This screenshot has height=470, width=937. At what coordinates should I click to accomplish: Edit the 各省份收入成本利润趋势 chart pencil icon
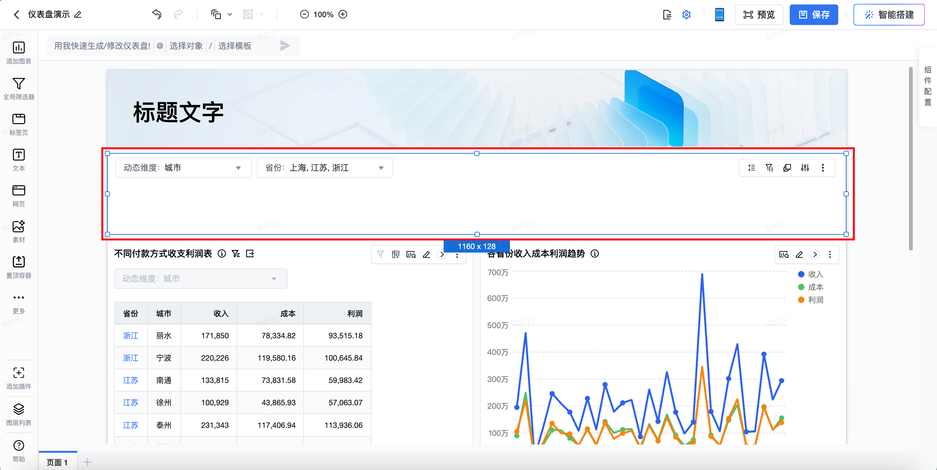click(x=799, y=254)
